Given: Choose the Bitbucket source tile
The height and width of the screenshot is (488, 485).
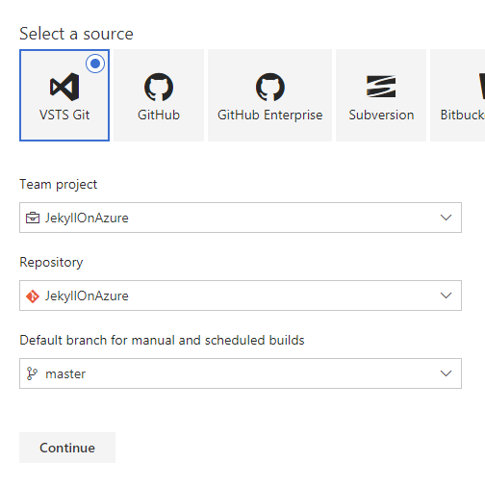Looking at the screenshot, I should [458, 95].
